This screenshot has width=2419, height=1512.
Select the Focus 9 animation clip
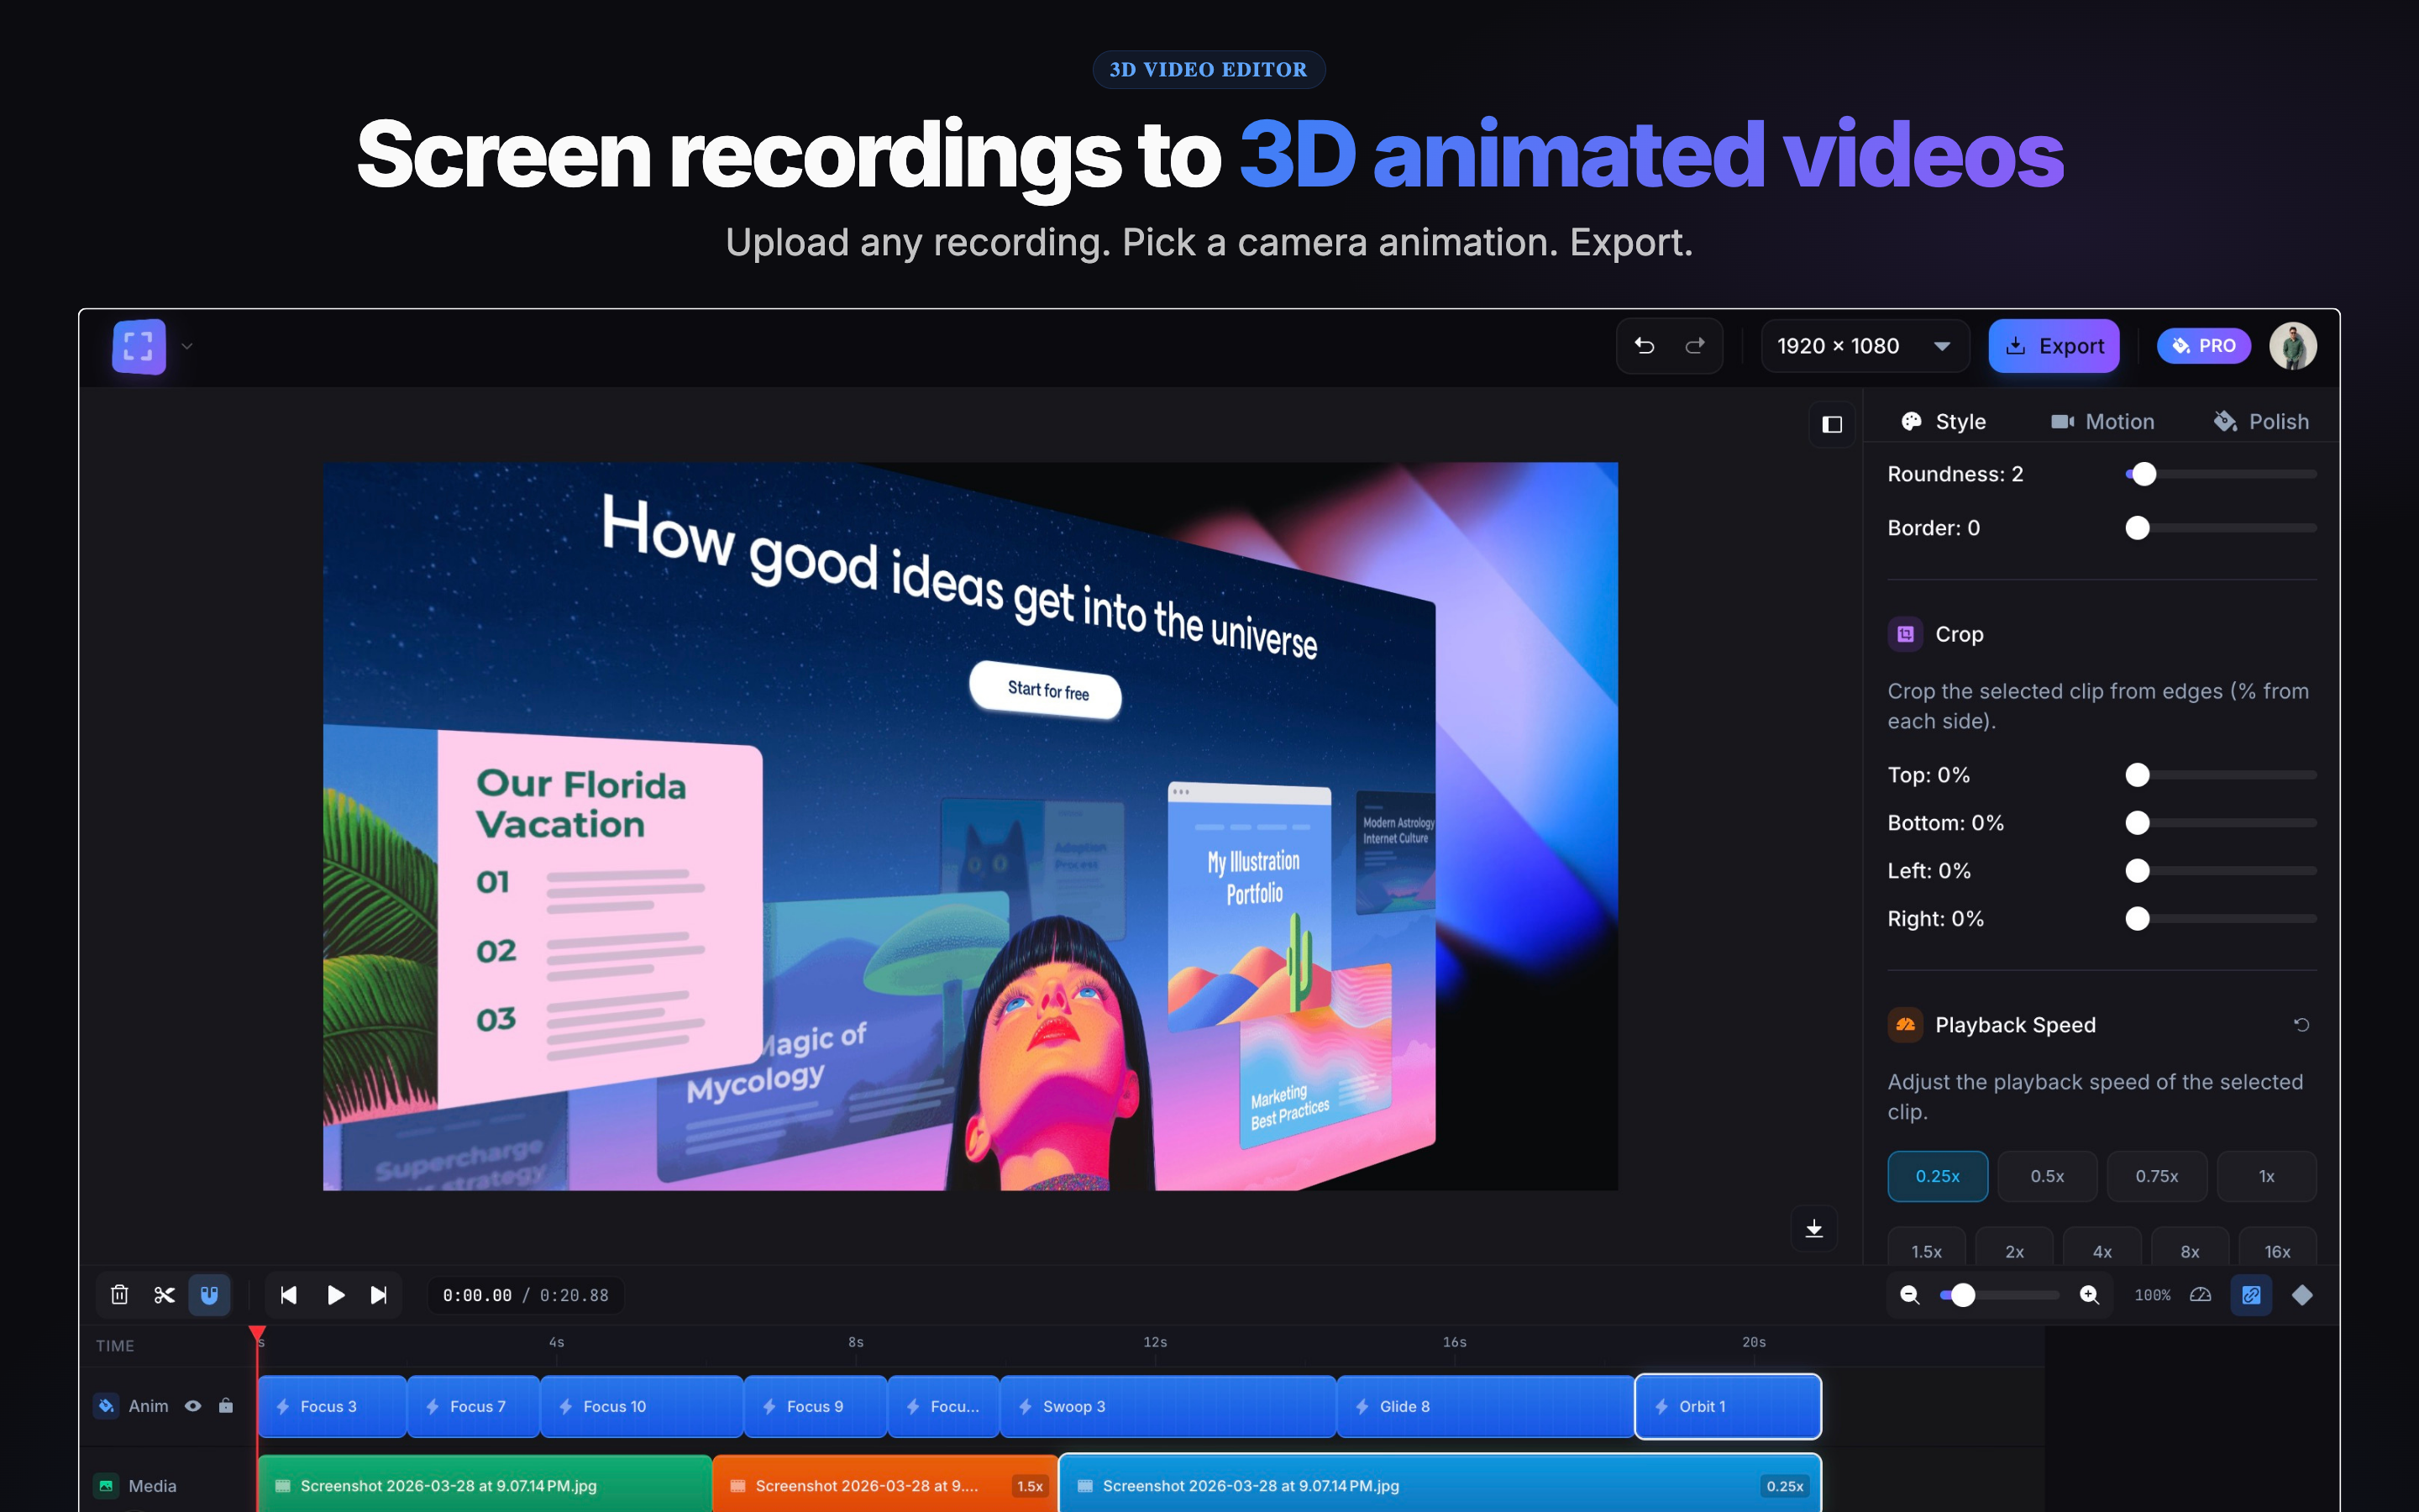[816, 1406]
